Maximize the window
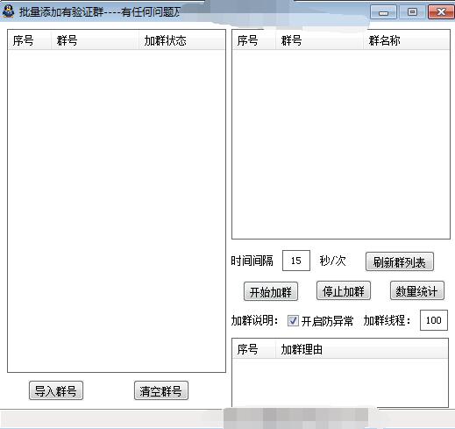The image size is (455, 429). 412,12
